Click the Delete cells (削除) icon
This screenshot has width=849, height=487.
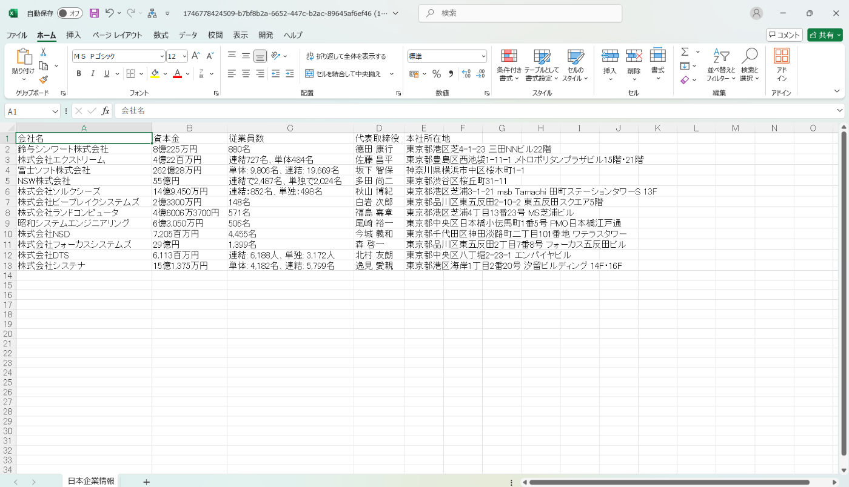[634, 56]
